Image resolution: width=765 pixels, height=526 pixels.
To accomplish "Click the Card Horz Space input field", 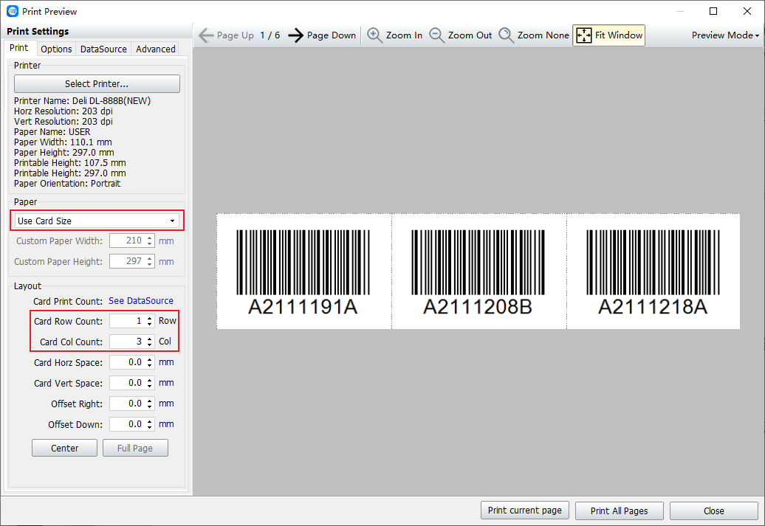I will click(127, 362).
